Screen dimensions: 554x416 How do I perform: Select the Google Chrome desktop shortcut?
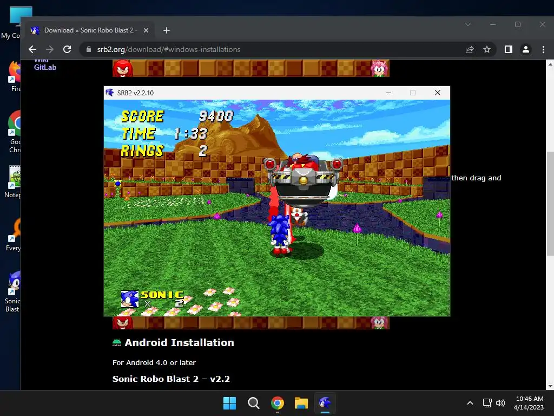click(x=14, y=132)
